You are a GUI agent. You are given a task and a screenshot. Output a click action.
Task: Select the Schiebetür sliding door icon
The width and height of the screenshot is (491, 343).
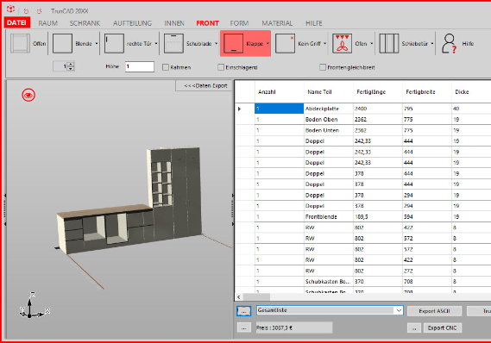389,43
